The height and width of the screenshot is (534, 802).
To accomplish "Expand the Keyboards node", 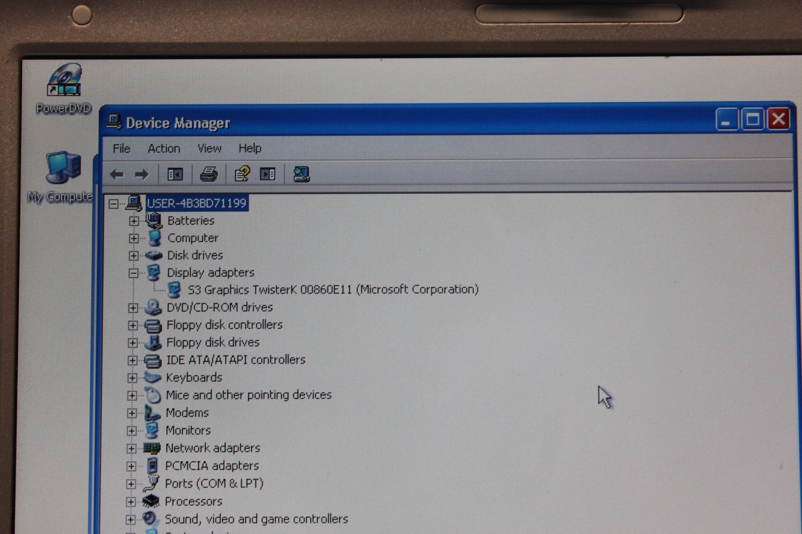I will click(x=132, y=378).
